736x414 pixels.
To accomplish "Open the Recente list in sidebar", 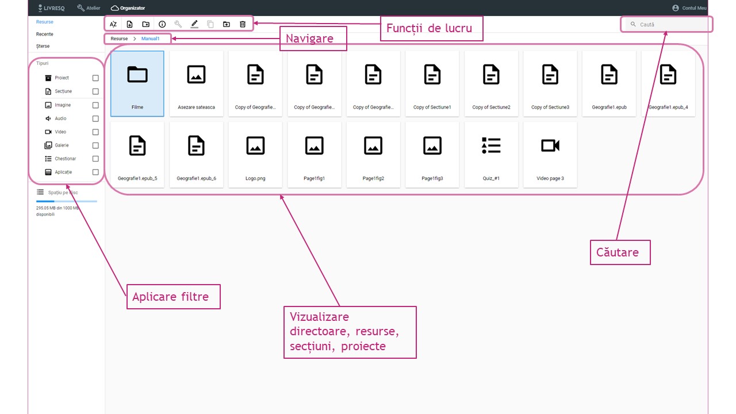I will 44,34.
